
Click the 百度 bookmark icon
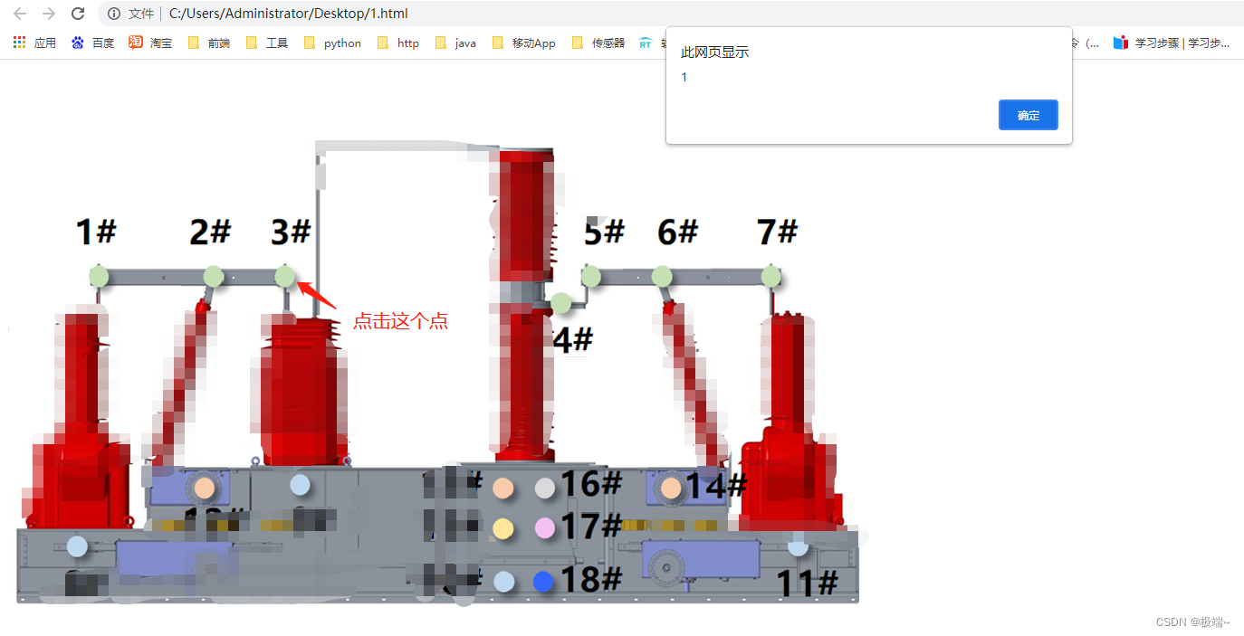tap(78, 42)
